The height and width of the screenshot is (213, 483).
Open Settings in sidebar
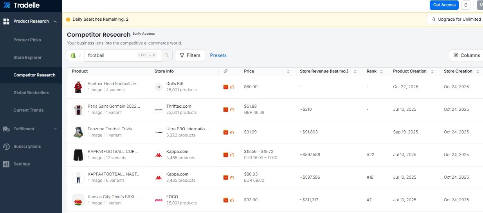(22, 164)
